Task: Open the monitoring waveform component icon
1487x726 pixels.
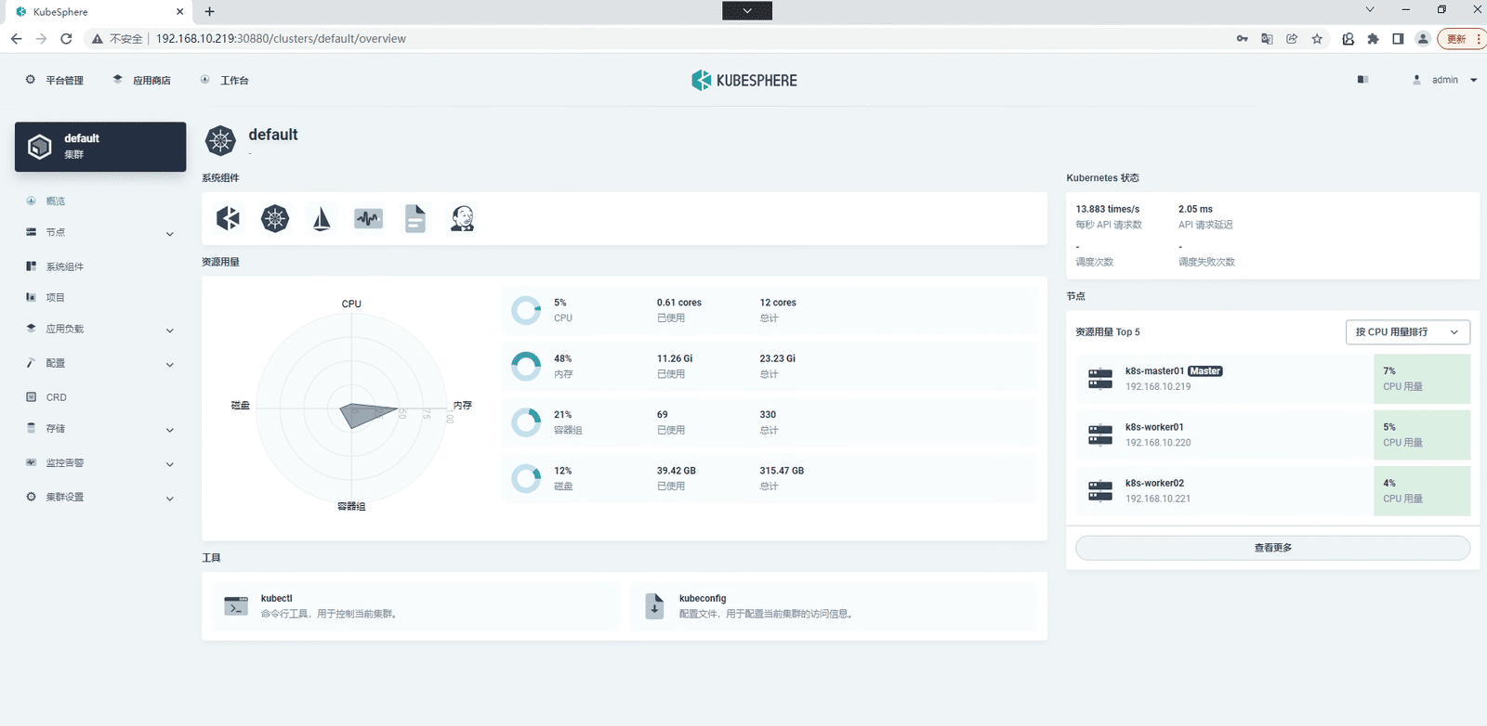Action: [369, 218]
